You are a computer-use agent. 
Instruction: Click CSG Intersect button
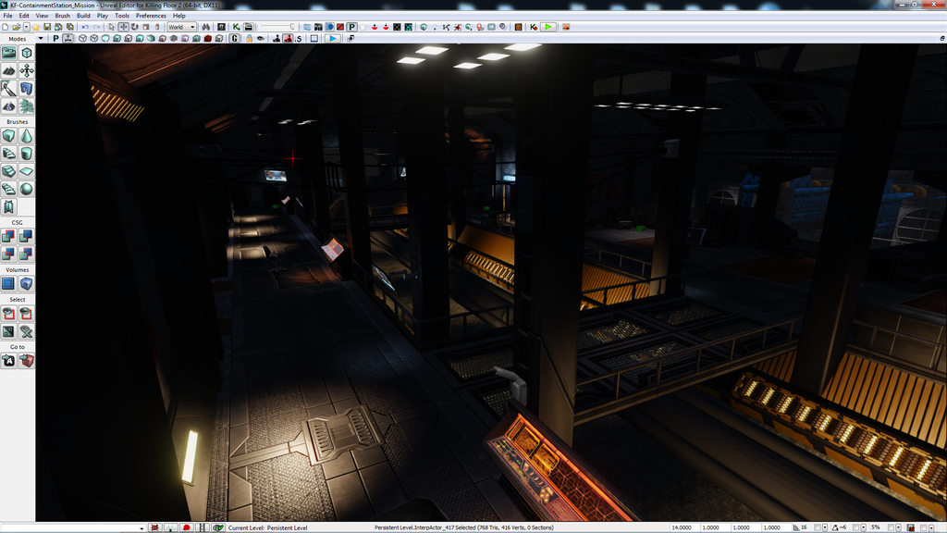point(8,254)
